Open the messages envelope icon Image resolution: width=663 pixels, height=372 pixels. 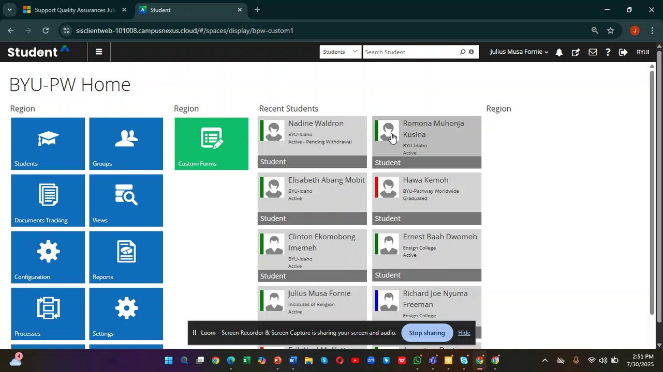(593, 52)
